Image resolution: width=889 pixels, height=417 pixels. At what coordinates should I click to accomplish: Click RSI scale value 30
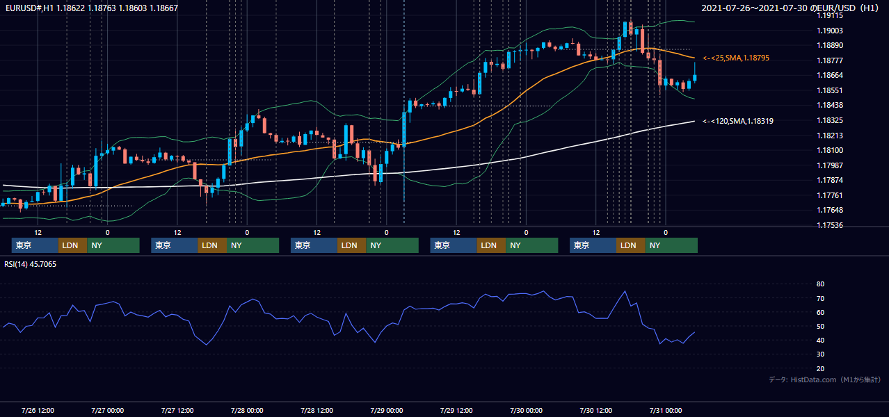(820, 354)
